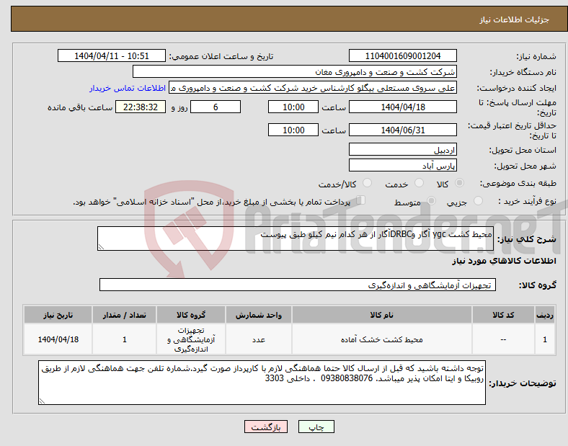
Task: Click the remaining days field showing 6
Action: tap(216, 107)
